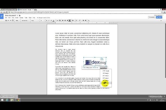Screen dimensions: 166x110
Task: Click the Insert comment icon
Action: point(60,20)
